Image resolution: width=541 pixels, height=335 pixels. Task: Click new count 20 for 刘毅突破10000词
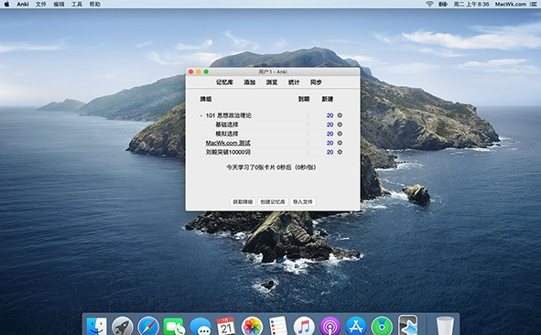point(330,152)
